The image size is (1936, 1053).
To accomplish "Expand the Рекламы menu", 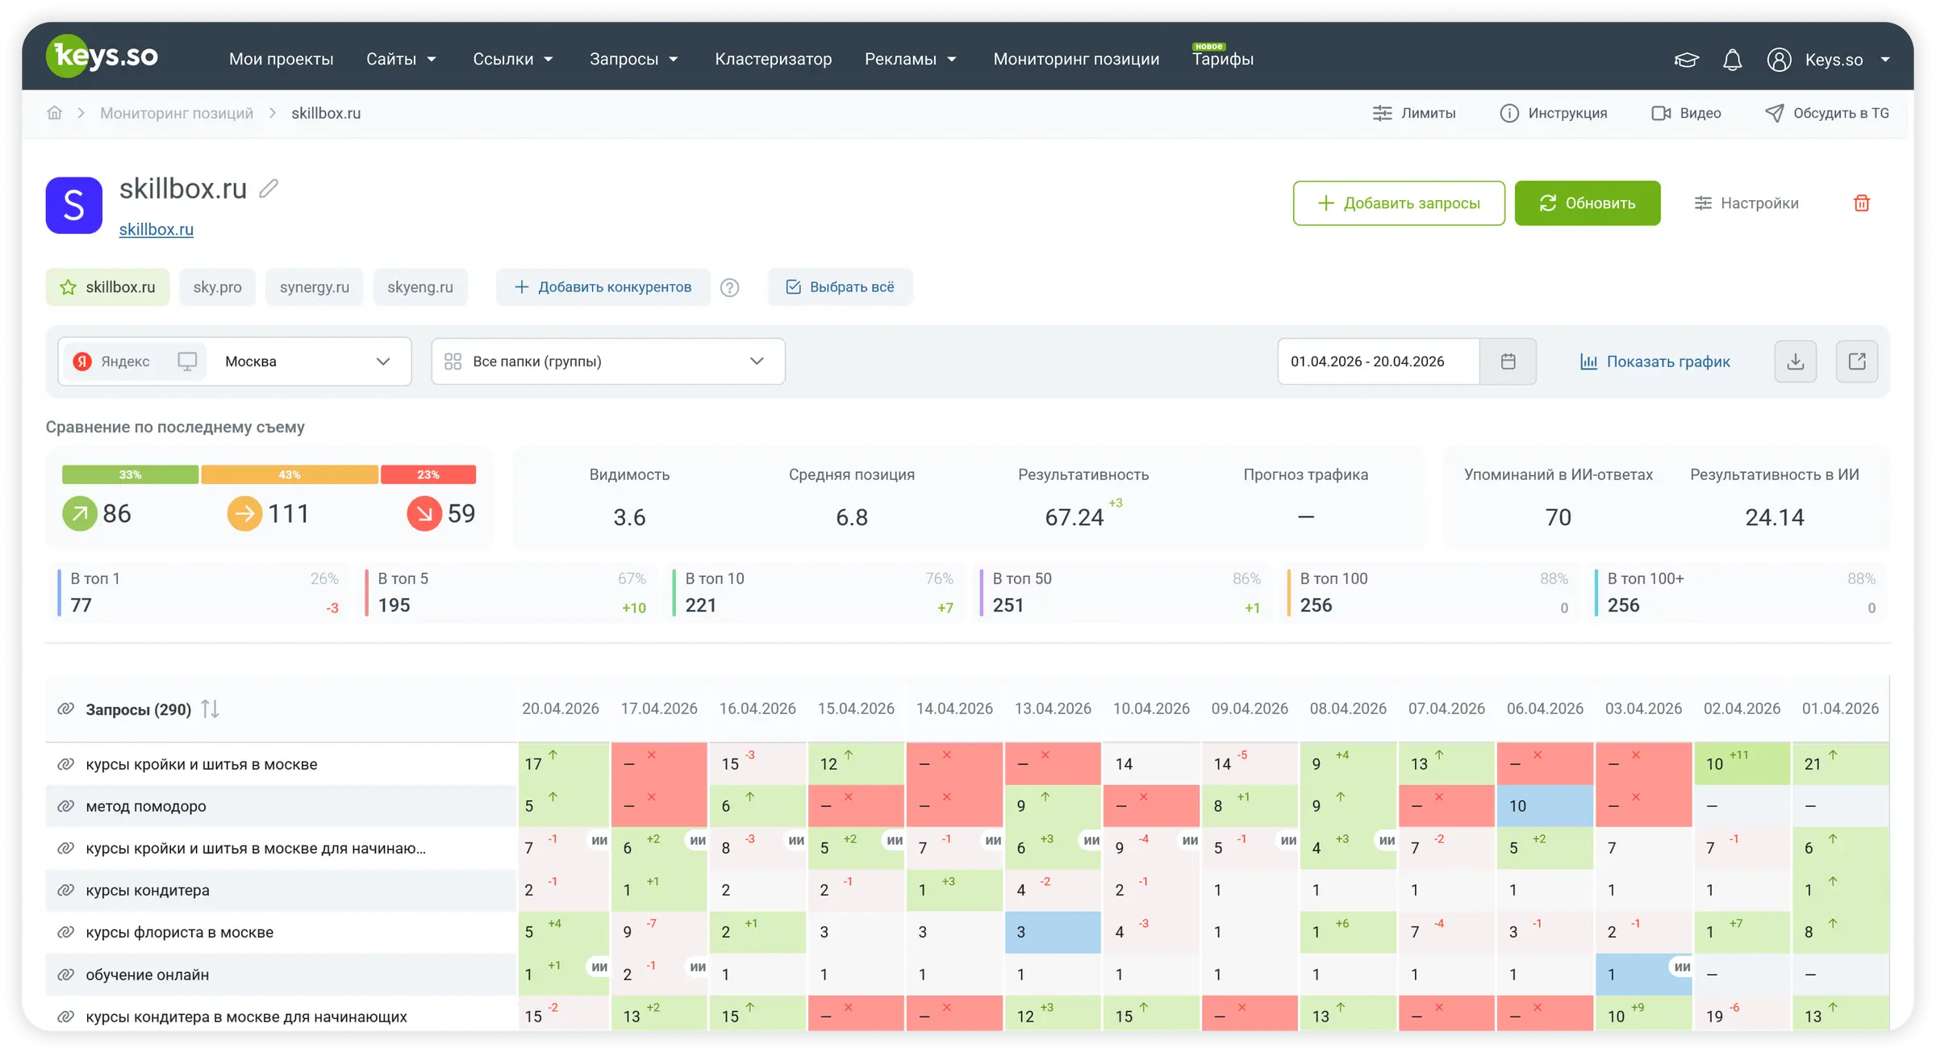I will 911,59.
